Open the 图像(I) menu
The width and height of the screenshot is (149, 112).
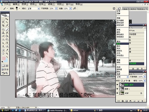pyautogui.click(x=25, y=4)
